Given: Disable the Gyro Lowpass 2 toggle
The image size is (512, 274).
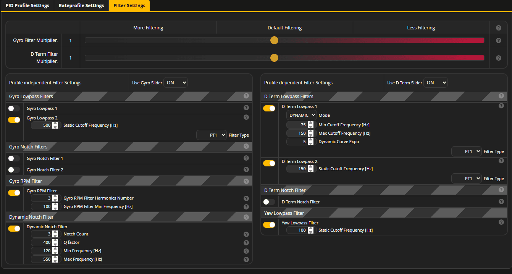Looking at the screenshot, I should point(14,120).
